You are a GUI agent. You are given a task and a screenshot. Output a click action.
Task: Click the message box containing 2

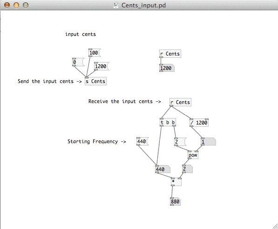(x=180, y=142)
